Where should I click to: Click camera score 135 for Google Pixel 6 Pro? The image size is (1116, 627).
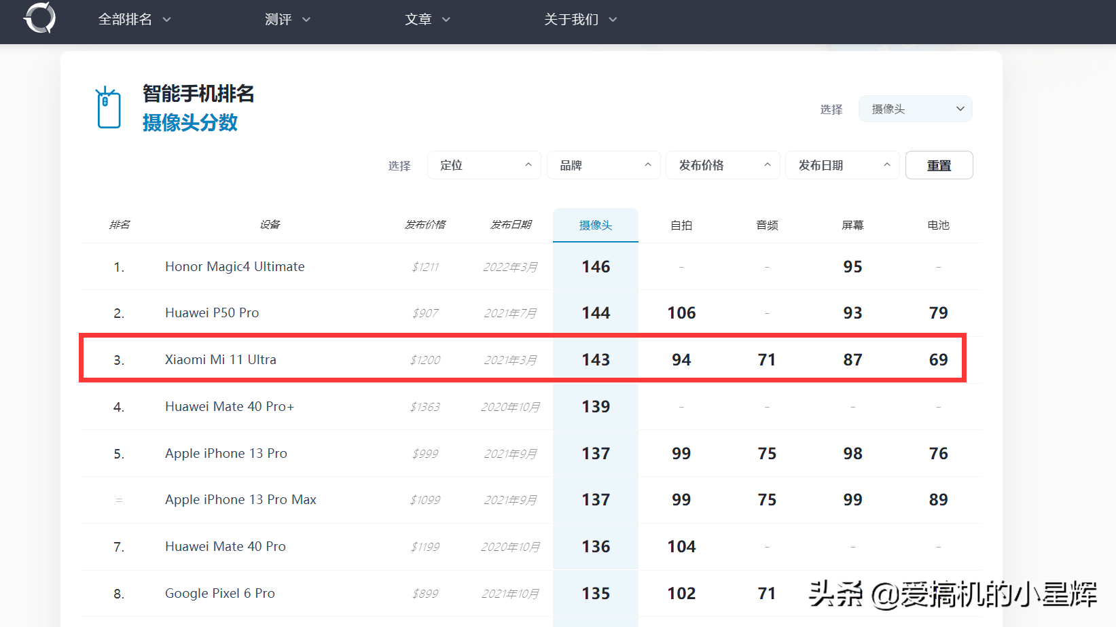click(x=596, y=593)
